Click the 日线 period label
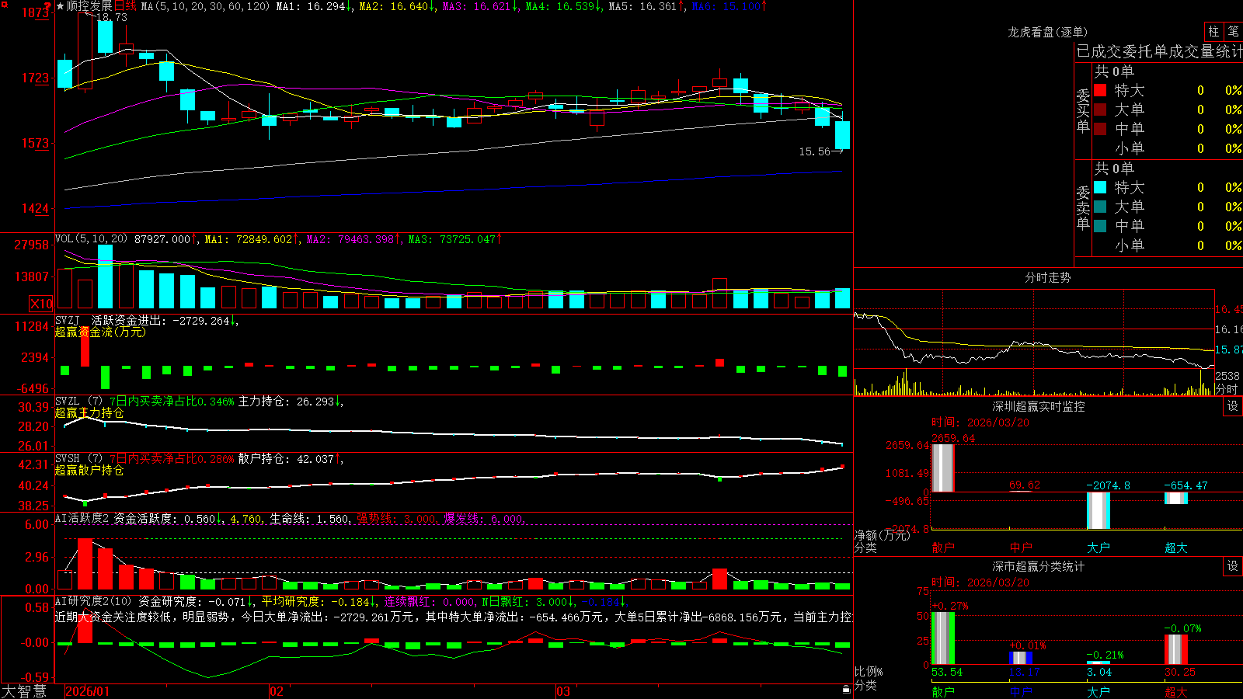This screenshot has height=699, width=1243. point(125,6)
